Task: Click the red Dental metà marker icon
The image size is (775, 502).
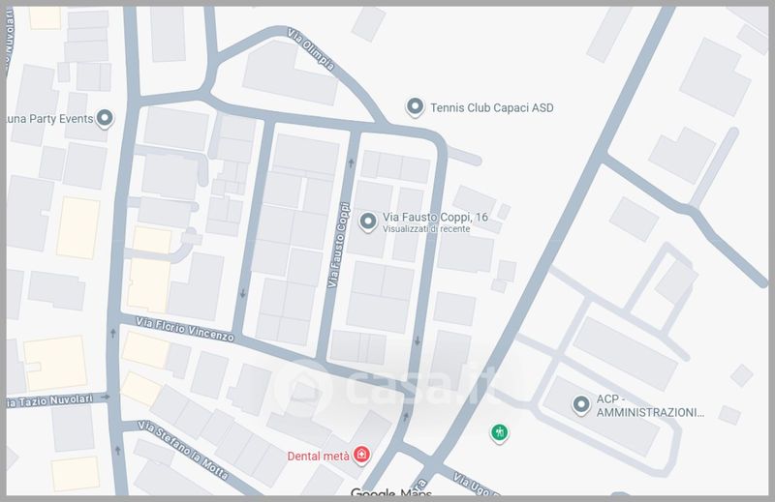Action: tap(361, 455)
